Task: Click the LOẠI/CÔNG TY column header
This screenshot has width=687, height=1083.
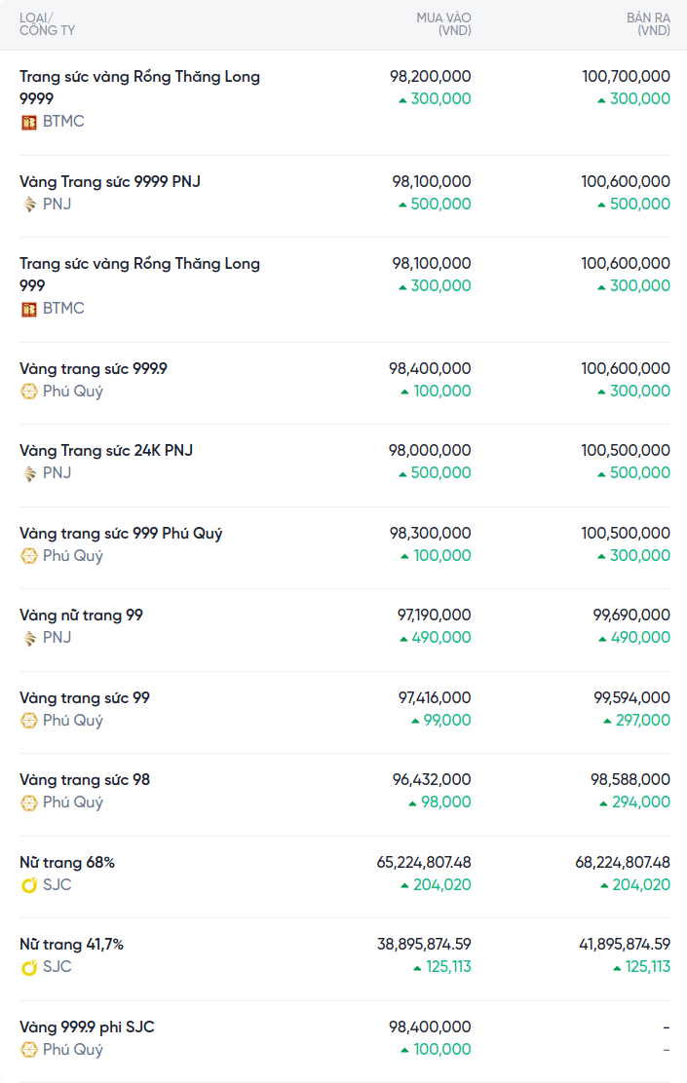Action: point(47,24)
